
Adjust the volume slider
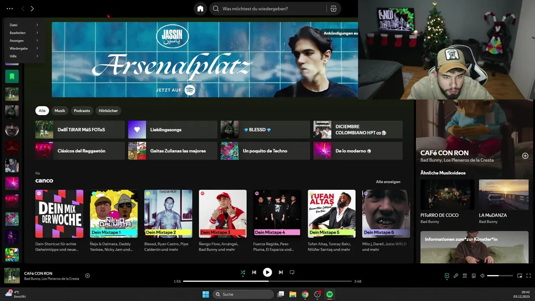pyautogui.click(x=500, y=275)
